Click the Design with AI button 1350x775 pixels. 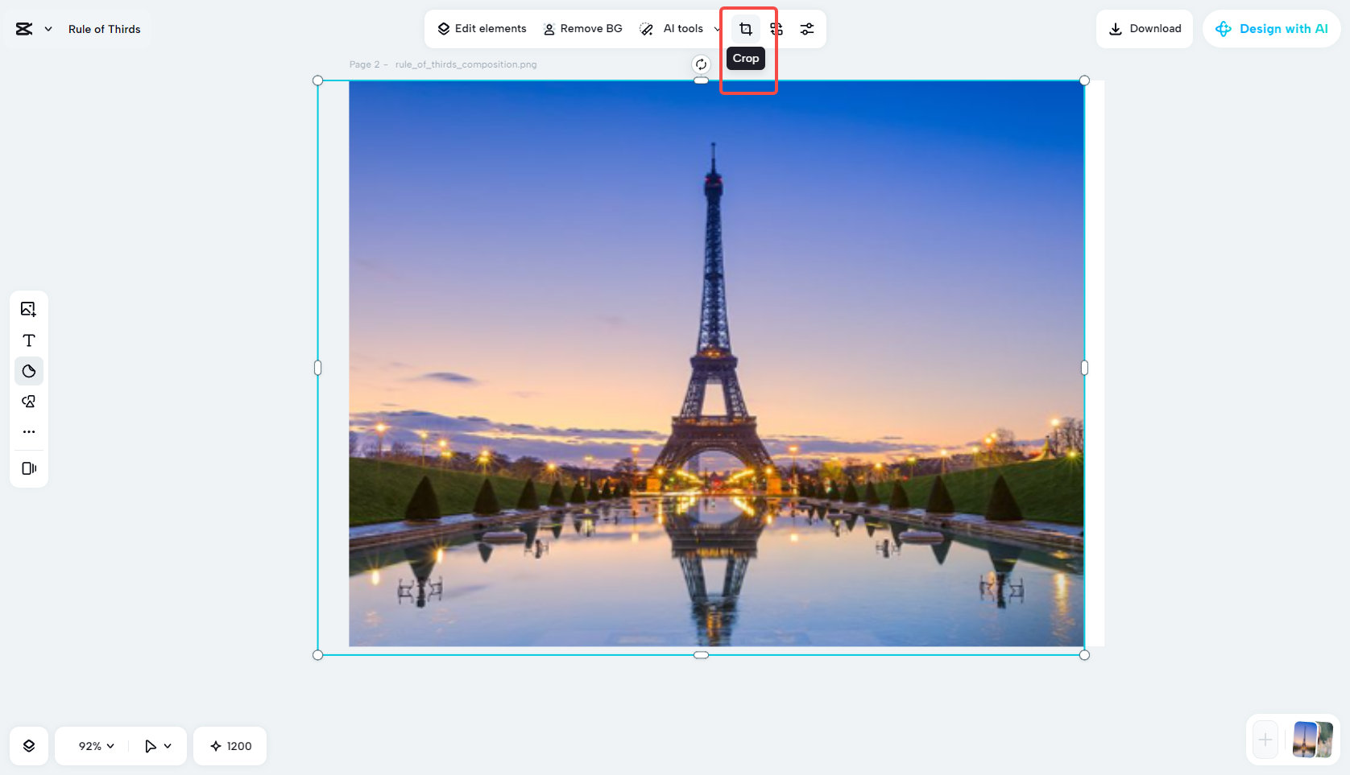pyautogui.click(x=1272, y=28)
